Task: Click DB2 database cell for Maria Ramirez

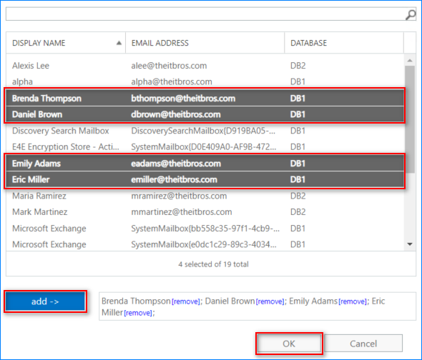Action: point(298,196)
